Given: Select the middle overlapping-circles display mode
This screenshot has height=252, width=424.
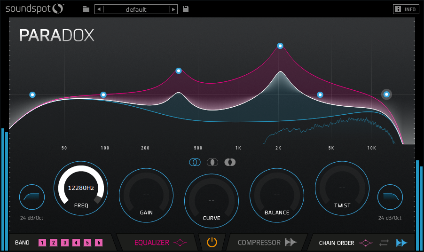Looking at the screenshot, I should tap(212, 162).
